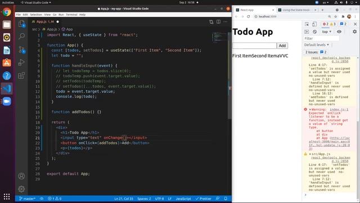Open Zoom from the dock
360x203 pixels.
click(x=7, y=101)
